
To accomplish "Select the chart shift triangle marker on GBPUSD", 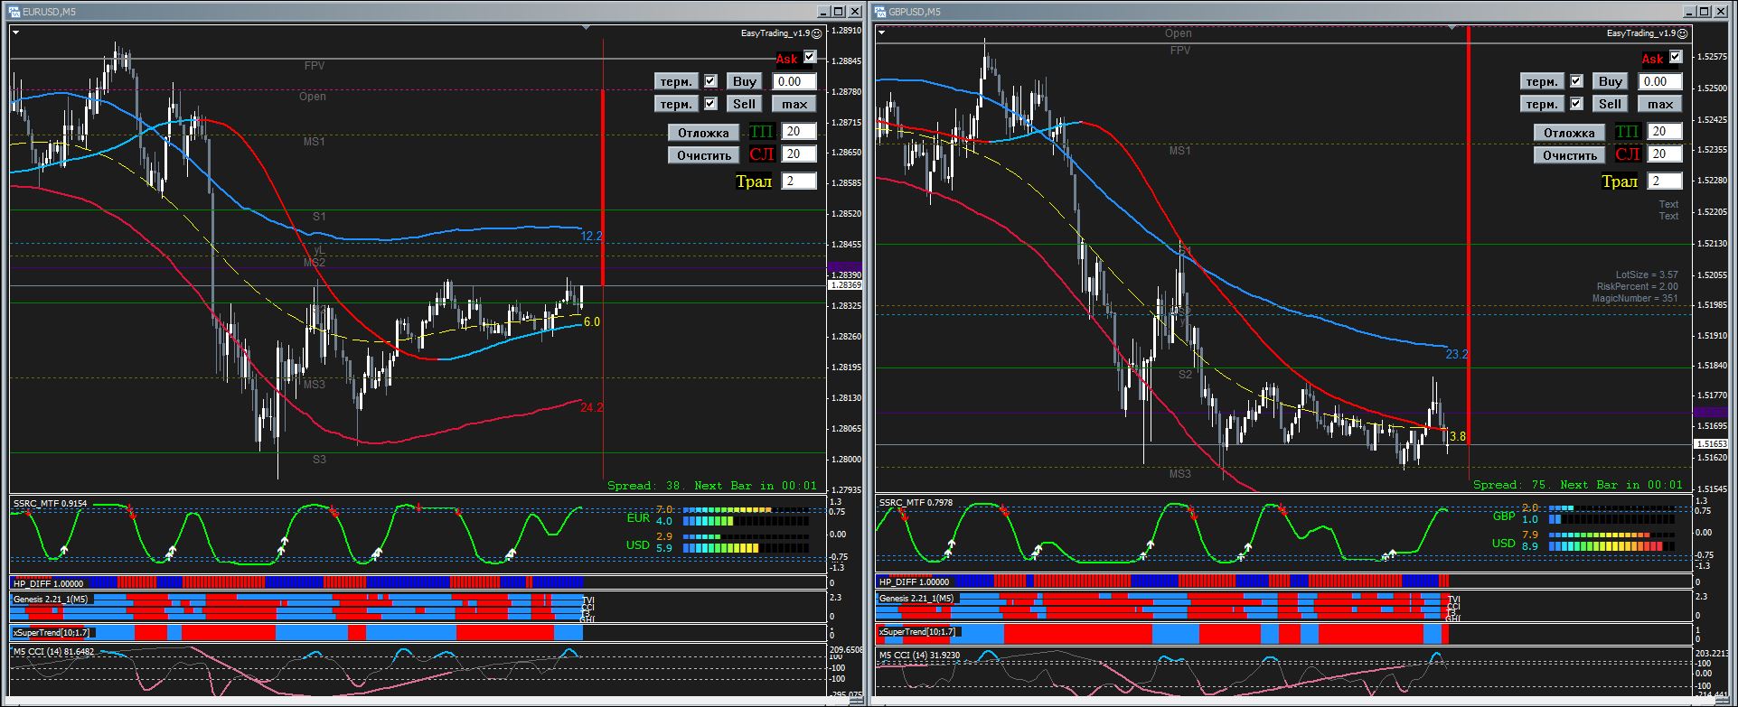I will coord(1452,28).
